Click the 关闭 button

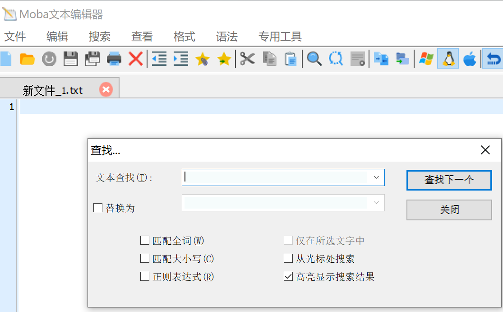tap(449, 210)
